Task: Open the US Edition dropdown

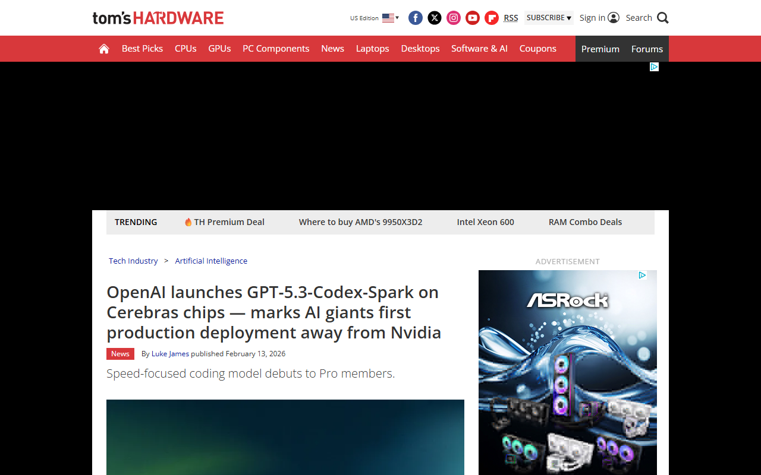Action: tap(375, 18)
